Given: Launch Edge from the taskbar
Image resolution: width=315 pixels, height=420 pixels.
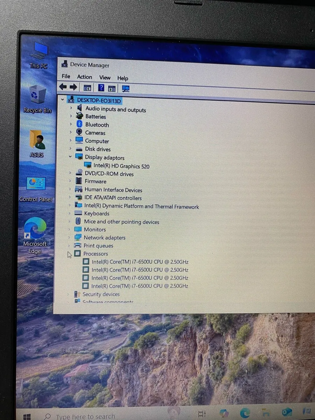Looking at the screenshot, I should [245, 412].
